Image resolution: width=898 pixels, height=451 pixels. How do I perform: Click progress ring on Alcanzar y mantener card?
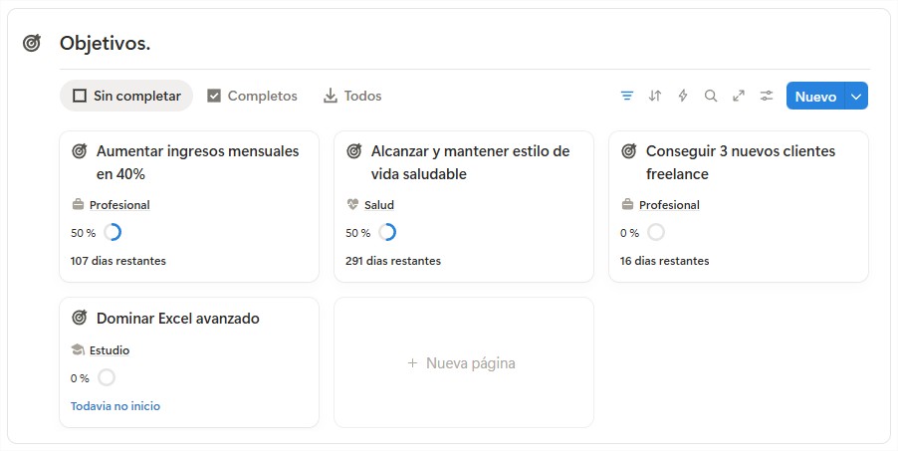point(387,233)
